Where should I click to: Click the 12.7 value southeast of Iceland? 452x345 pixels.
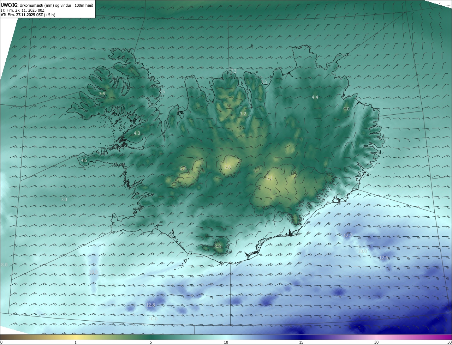[x=348, y=235]
